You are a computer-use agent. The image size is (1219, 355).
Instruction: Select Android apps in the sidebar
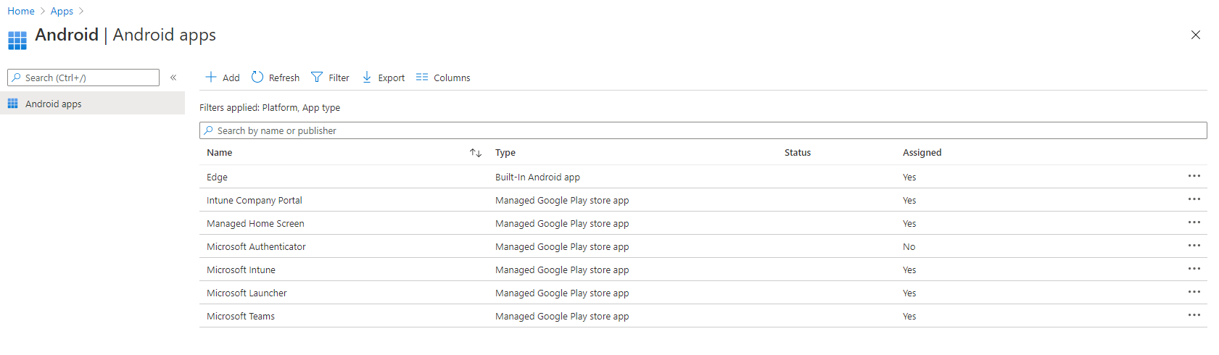coord(54,104)
